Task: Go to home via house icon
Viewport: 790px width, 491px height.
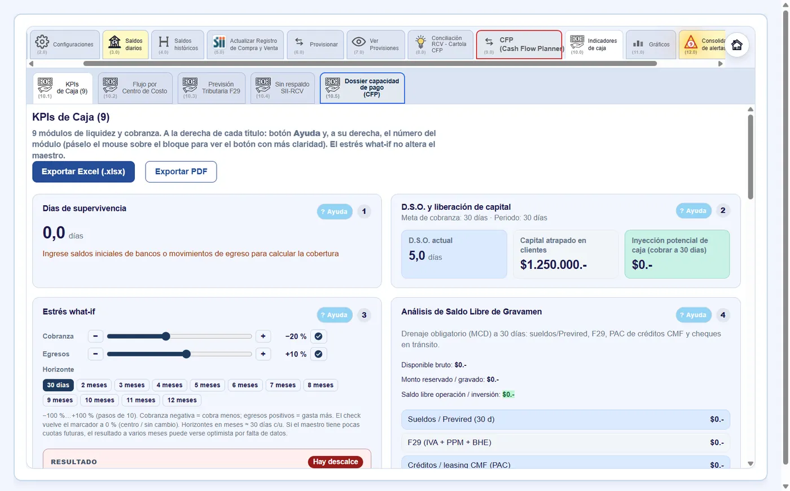Action: point(737,45)
